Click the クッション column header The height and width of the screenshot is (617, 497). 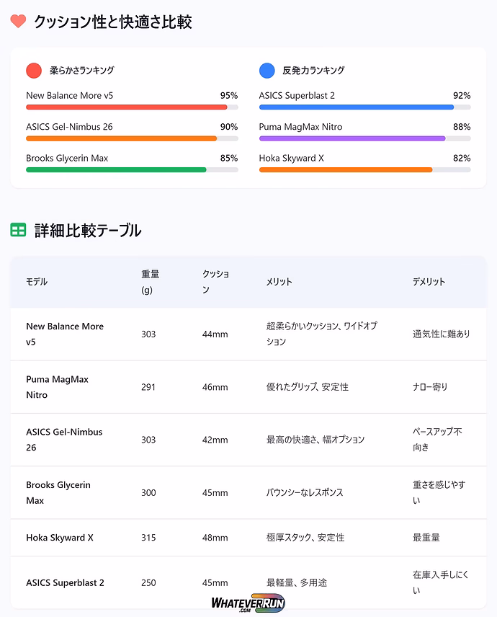(215, 282)
